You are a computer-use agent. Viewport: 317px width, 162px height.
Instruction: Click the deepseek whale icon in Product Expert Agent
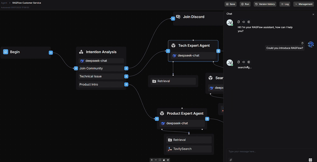(163, 123)
